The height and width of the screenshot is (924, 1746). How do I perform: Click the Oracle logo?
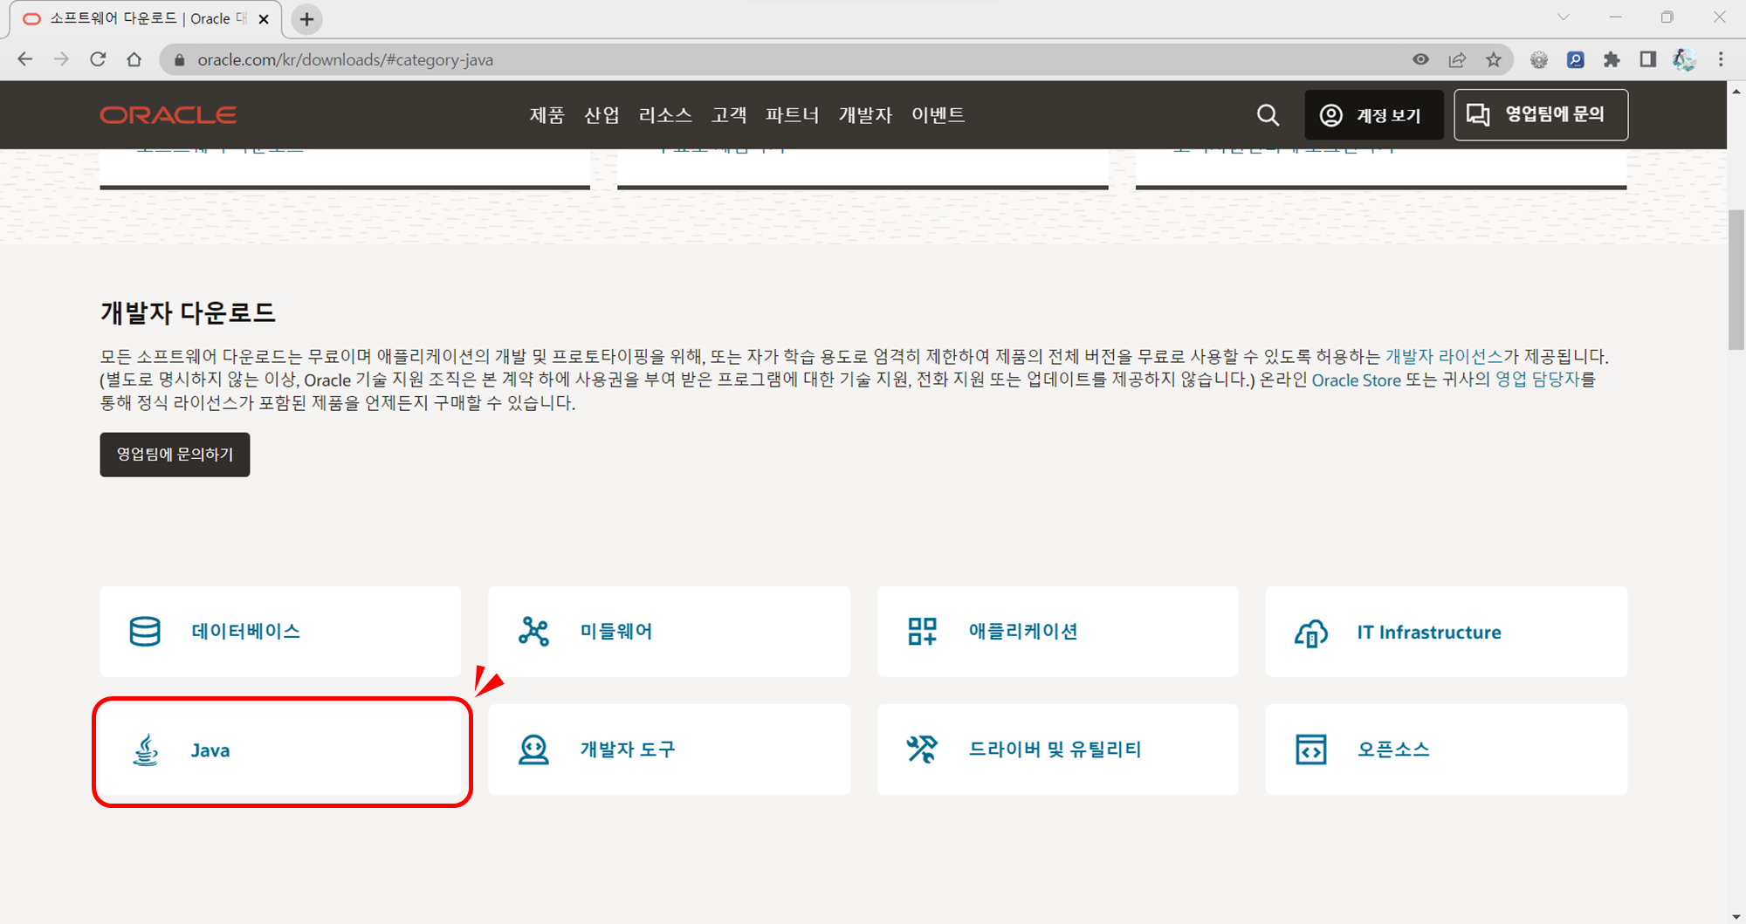[x=168, y=115]
